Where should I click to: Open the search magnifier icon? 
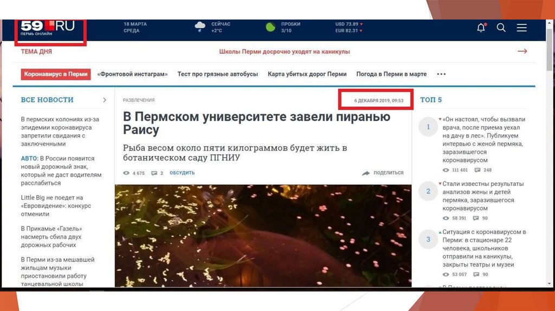click(x=501, y=28)
